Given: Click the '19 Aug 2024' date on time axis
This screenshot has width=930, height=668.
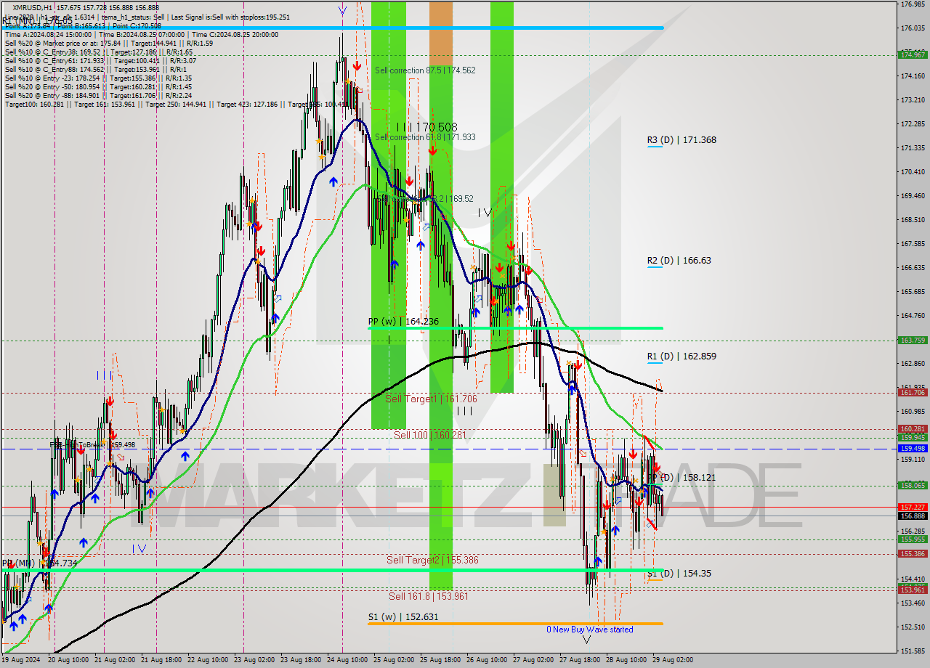Looking at the screenshot, I should tap(20, 660).
